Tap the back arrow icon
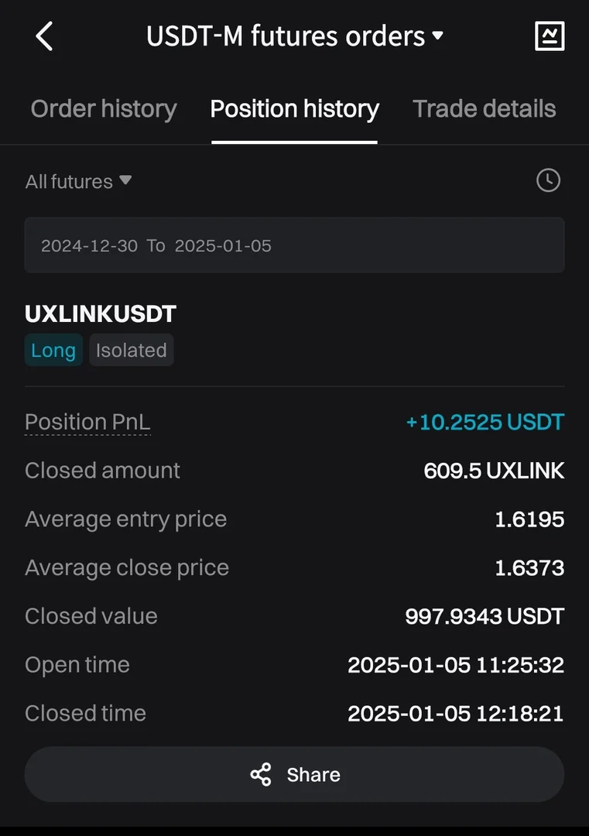This screenshot has height=836, width=589. [x=44, y=36]
